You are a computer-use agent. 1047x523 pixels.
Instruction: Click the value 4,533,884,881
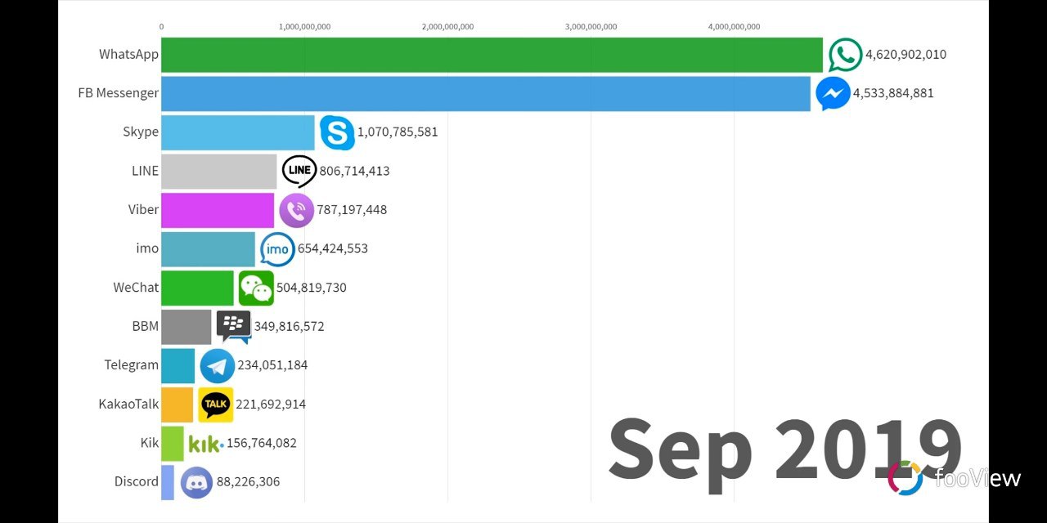point(893,93)
